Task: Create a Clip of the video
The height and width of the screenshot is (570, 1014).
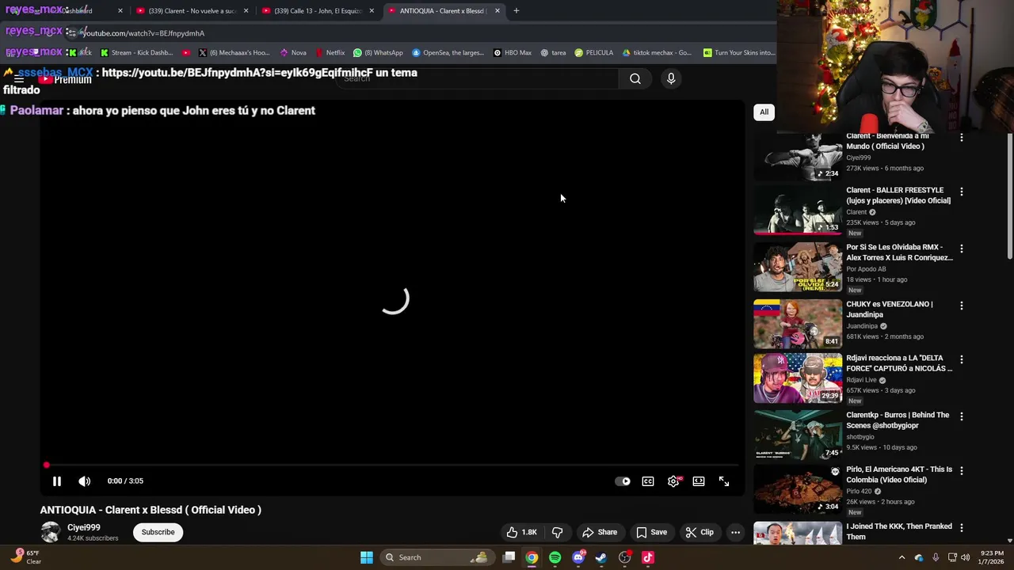Action: coord(700,532)
